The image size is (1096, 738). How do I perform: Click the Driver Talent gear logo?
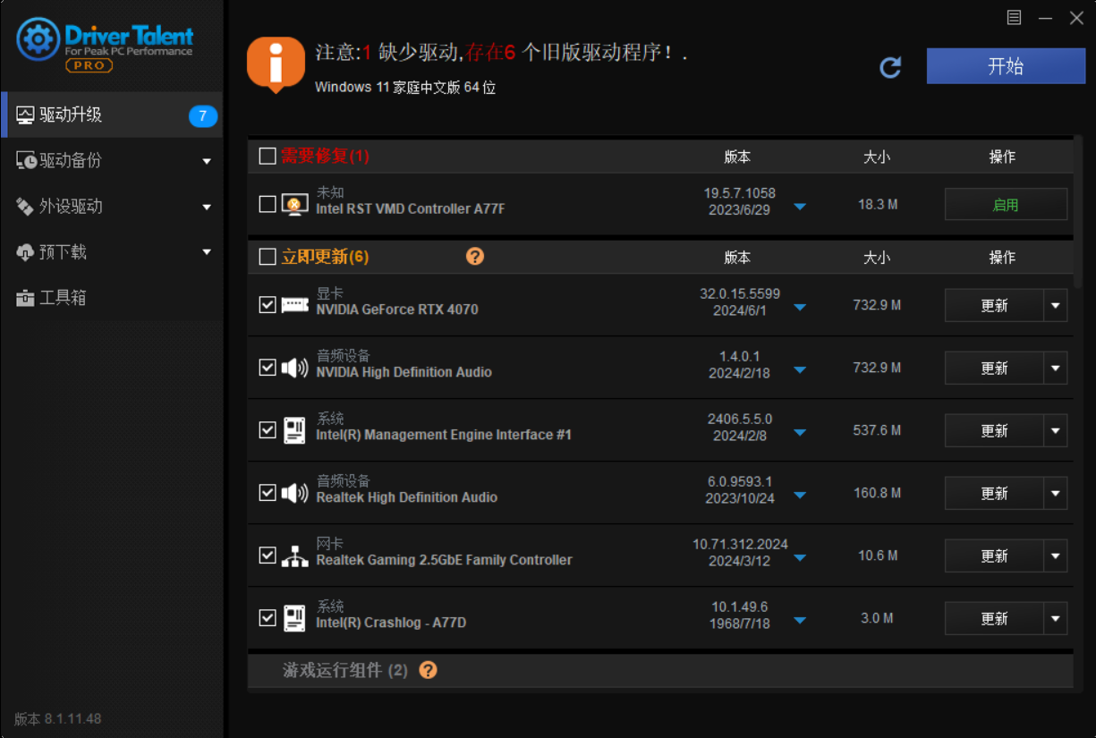[38, 39]
